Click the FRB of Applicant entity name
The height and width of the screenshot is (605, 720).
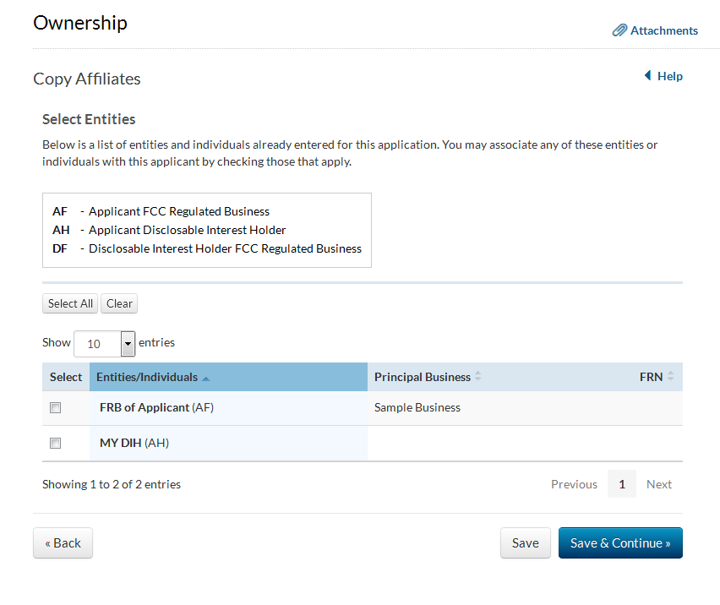(x=145, y=407)
